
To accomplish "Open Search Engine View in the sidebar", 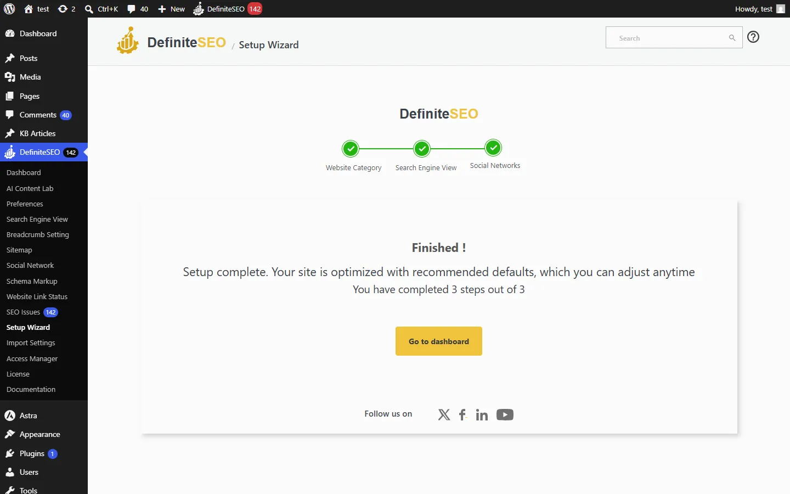I will click(37, 219).
